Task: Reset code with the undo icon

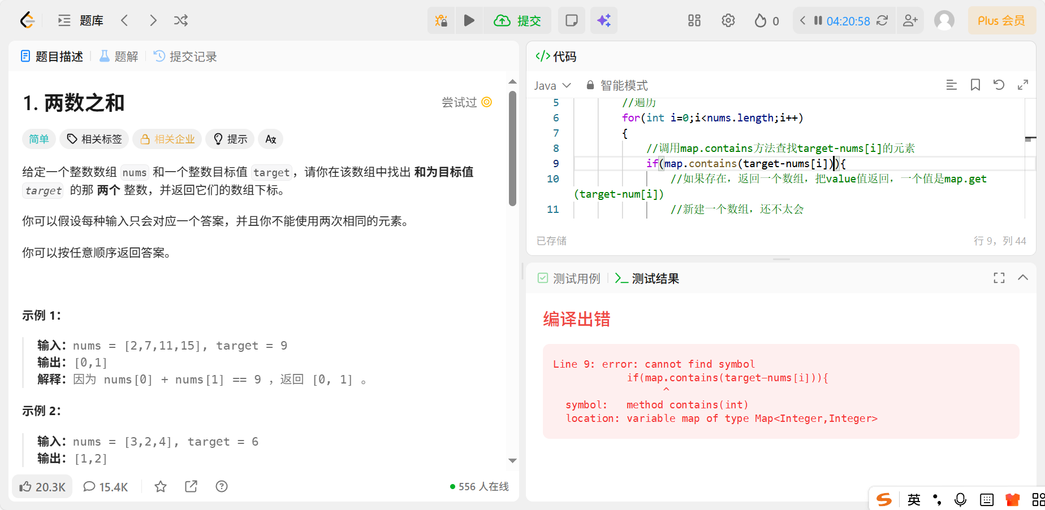Action: coord(999,85)
